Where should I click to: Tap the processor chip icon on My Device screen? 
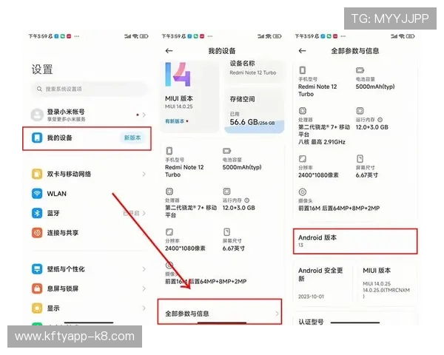[x=169, y=192]
